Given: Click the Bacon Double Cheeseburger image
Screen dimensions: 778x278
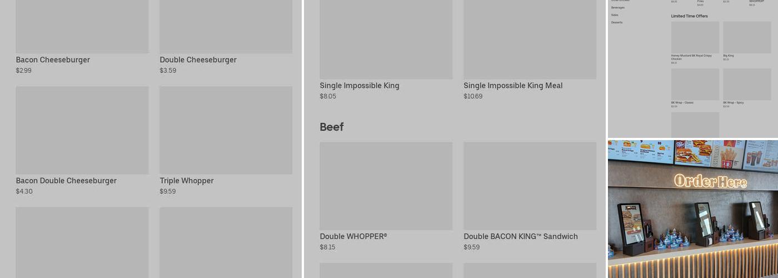Looking at the screenshot, I should 82,130.
